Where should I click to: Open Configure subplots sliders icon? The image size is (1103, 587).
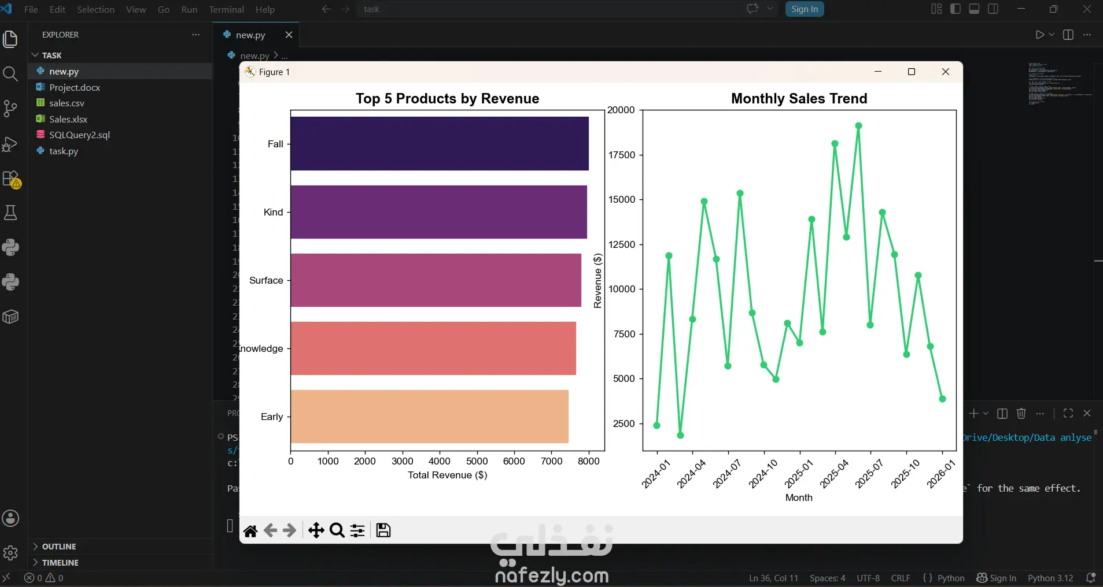pos(358,530)
